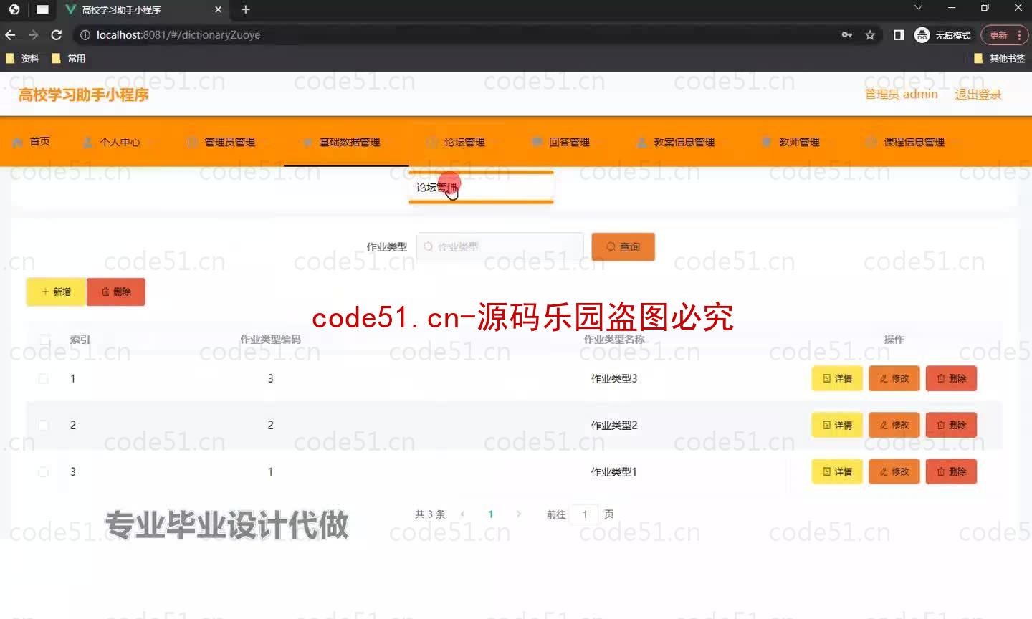
Task: Click the address bar URL
Action: 178,34
